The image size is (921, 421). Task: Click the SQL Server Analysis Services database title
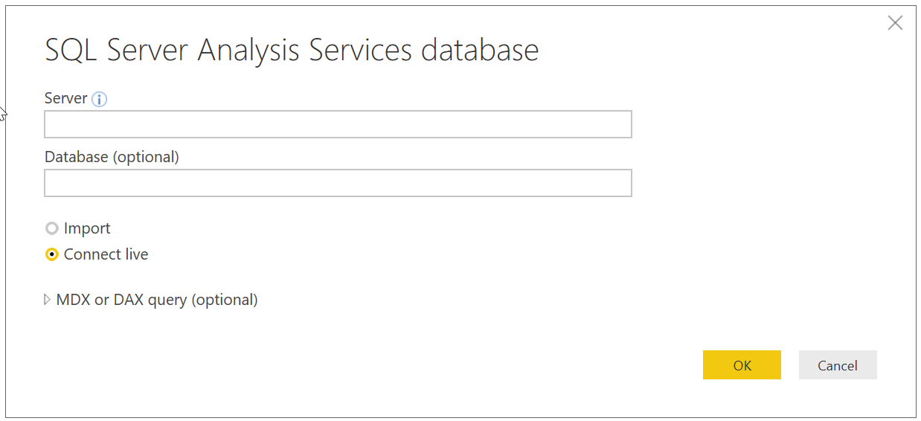click(292, 51)
